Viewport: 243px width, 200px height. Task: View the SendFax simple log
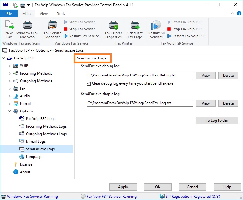tap(205, 103)
